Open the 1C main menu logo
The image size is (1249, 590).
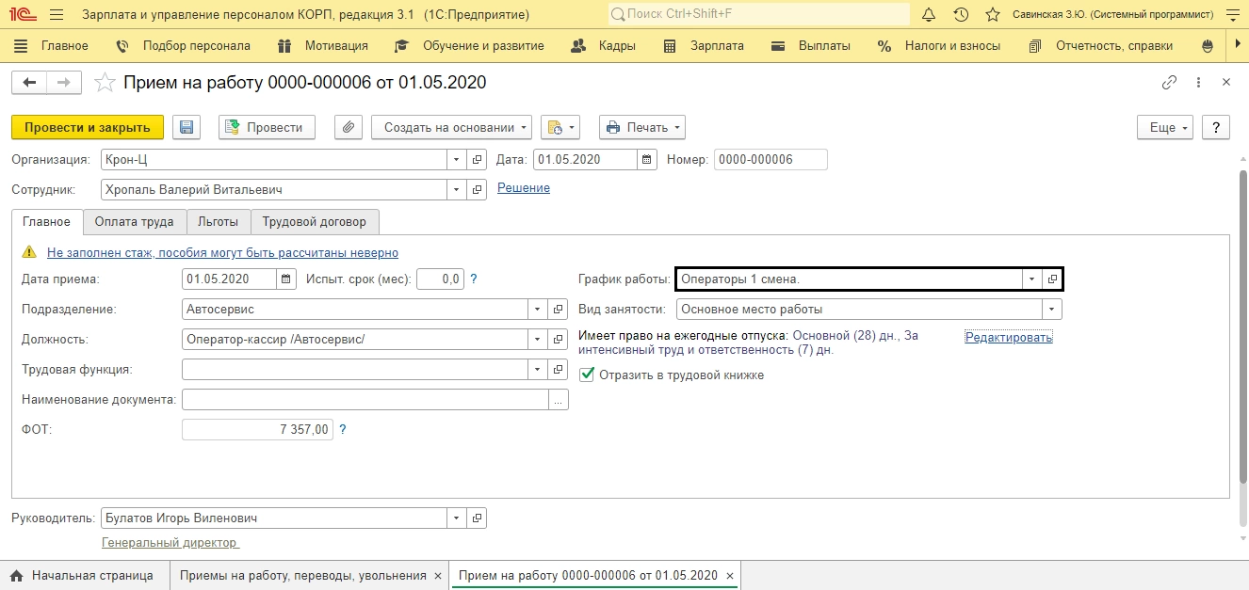coord(22,15)
